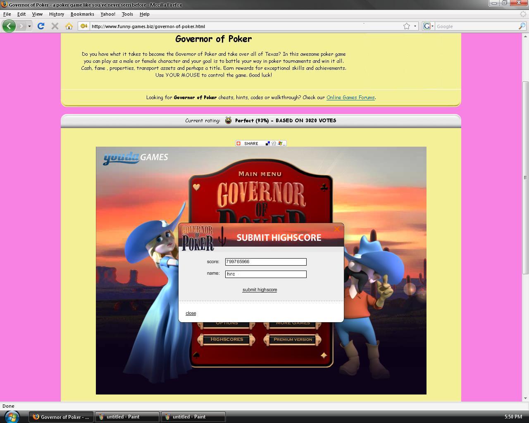This screenshot has height=423, width=529.
Task: Click the Governor of Poker page heading
Action: [214, 39]
